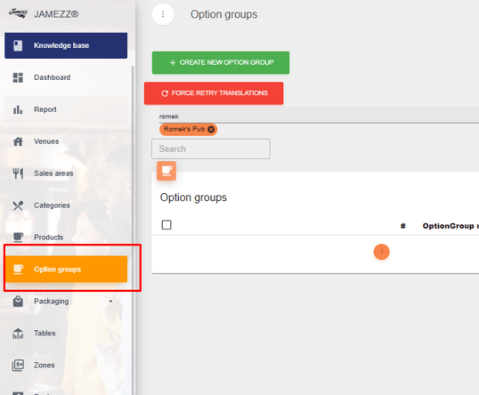The image size is (479, 395).
Task: Click the Report bar chart icon
Action: [x=18, y=109]
